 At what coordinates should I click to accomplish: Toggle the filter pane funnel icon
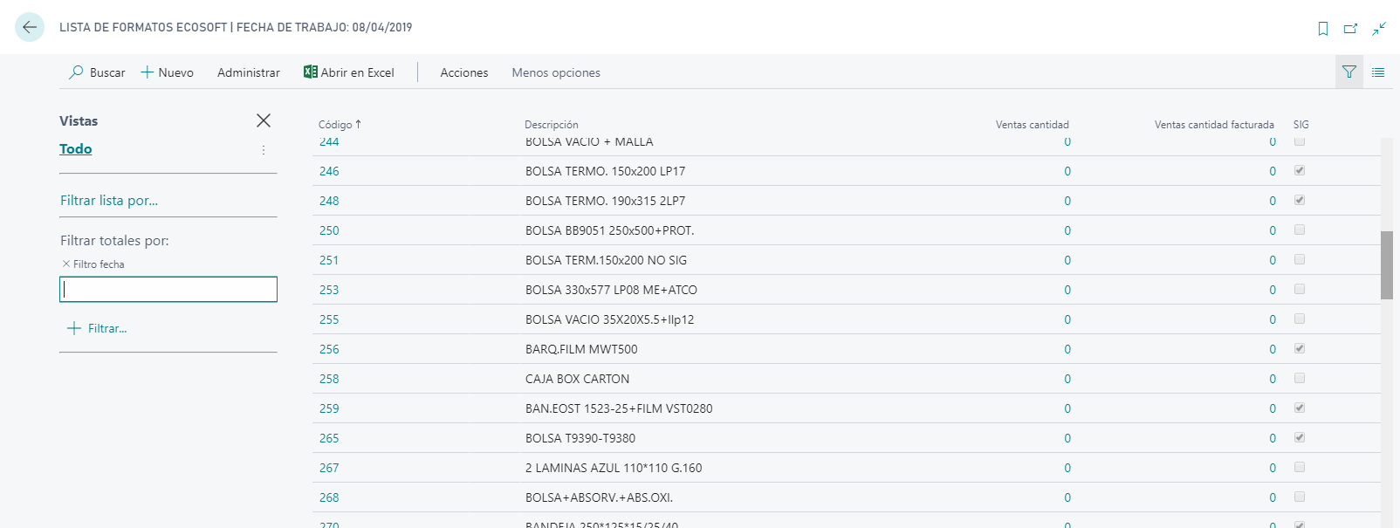tap(1349, 72)
